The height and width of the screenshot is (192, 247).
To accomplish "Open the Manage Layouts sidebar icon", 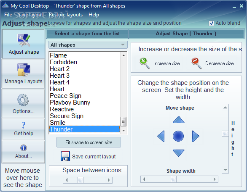I will coord(24,70).
